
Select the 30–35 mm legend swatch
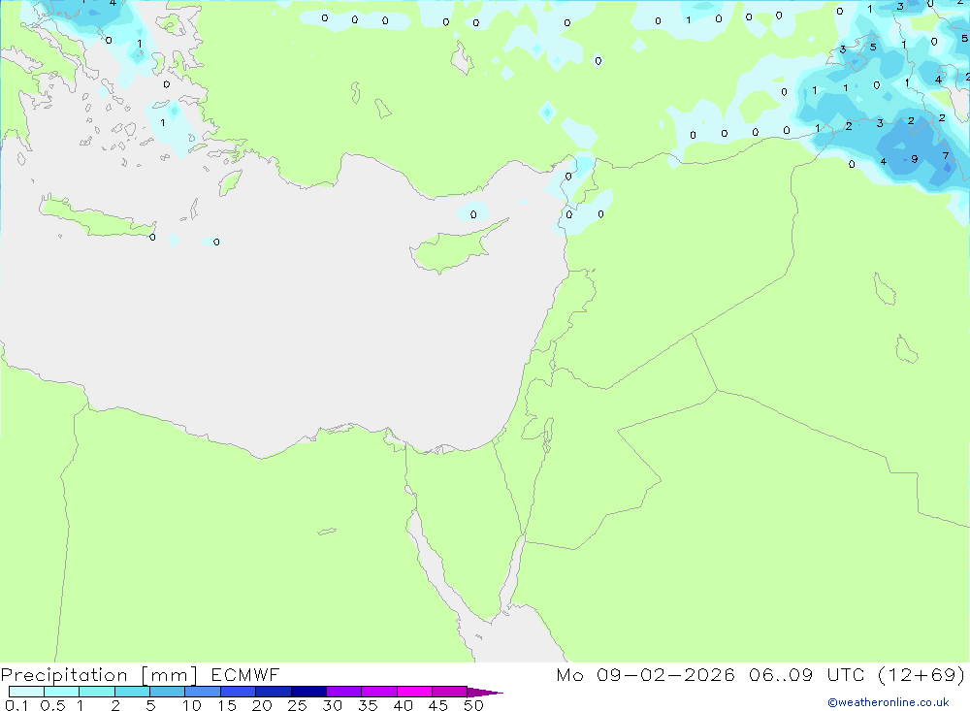point(343,692)
